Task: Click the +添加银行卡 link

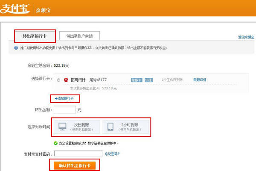Action: 64,98
